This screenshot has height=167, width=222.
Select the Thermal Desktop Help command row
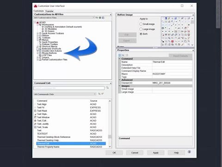(71, 140)
